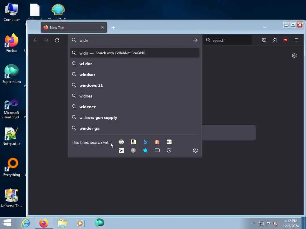
Task: Search History using the clock icon
Action: click(169, 150)
